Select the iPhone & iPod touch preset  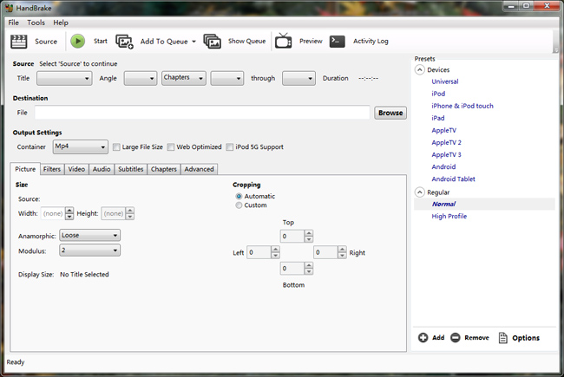[x=462, y=106]
